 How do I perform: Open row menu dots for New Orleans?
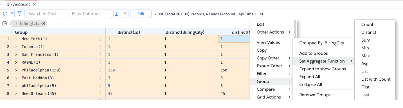100,94
